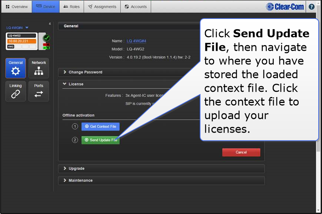
Task: Click the Clear-Com logo
Action: (x=285, y=7)
